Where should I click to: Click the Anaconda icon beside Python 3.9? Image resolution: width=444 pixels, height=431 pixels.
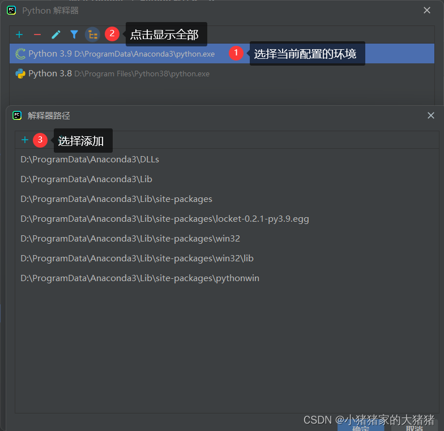point(20,54)
